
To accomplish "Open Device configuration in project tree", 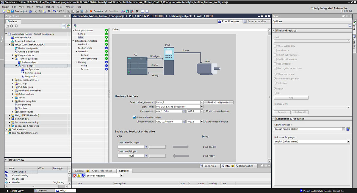I will pyautogui.click(x=29, y=48).
